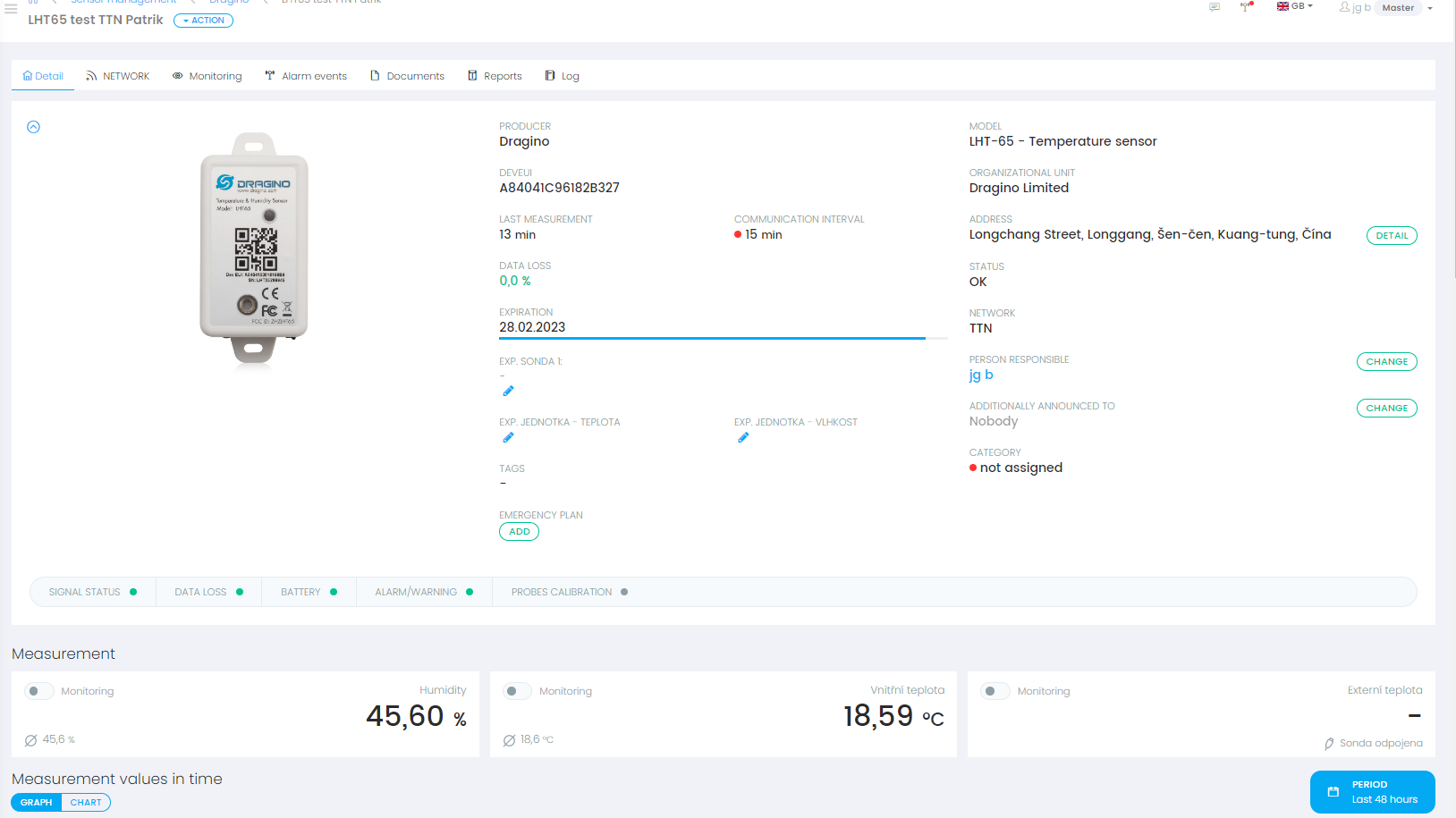Click ADD under Emergency Plan

click(519, 532)
